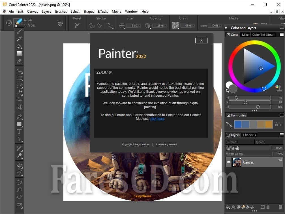
Task: Select the Perspective Guides tool
Action: point(19,173)
